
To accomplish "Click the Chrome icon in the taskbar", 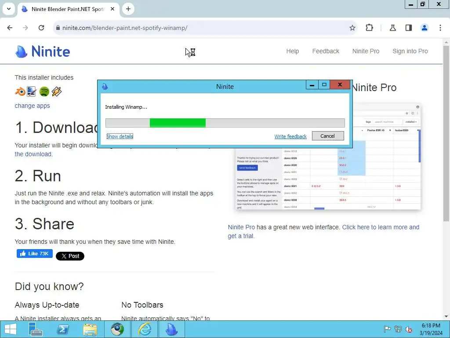I will click(x=117, y=329).
